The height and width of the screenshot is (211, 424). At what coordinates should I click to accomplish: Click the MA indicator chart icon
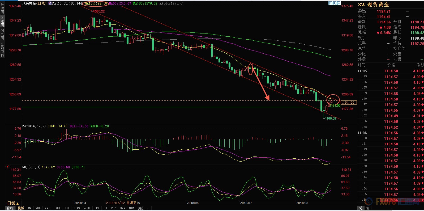(50, 3)
